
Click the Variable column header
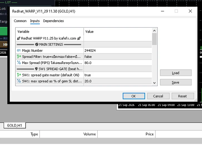(50, 31)
